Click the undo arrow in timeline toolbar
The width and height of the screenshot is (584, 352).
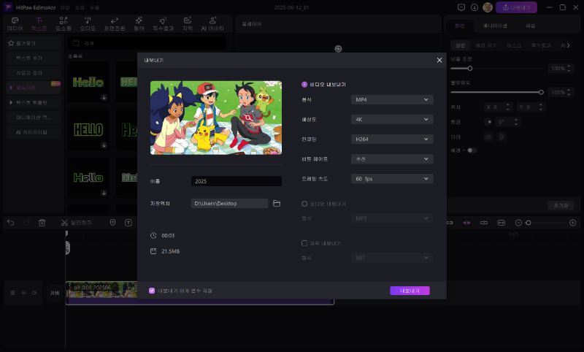(10, 222)
